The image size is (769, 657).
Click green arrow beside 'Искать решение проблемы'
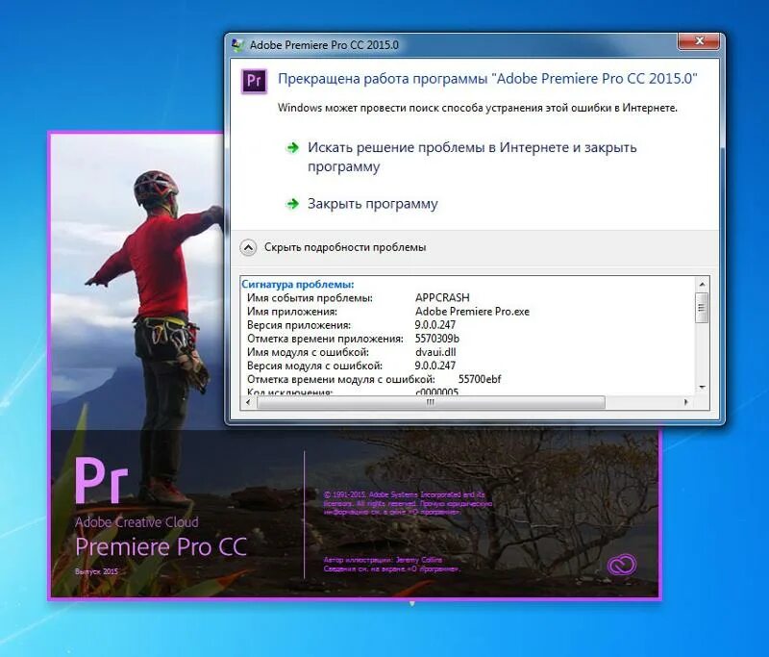click(293, 147)
